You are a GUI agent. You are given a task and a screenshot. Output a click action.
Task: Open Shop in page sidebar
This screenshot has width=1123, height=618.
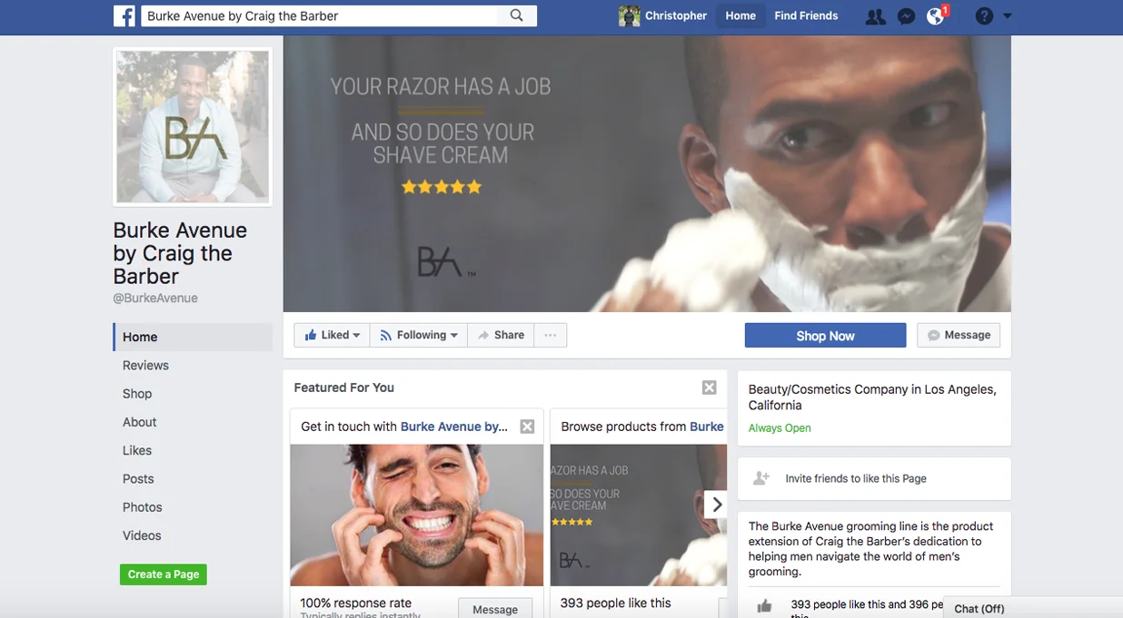click(137, 393)
